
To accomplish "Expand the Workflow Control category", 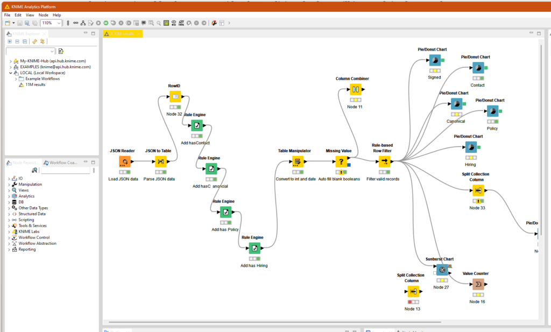I will tap(9, 238).
